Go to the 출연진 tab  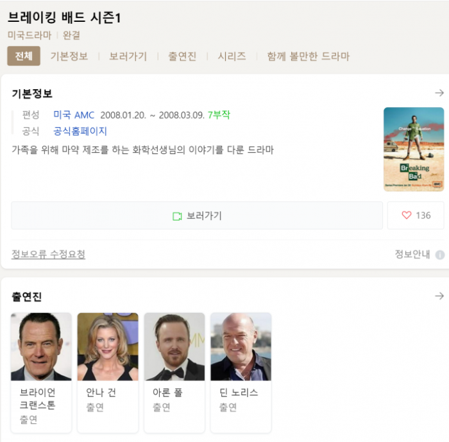[x=182, y=56]
